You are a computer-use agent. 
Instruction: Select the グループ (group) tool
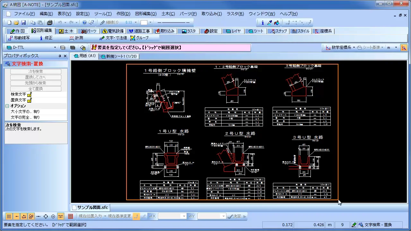coord(139,38)
